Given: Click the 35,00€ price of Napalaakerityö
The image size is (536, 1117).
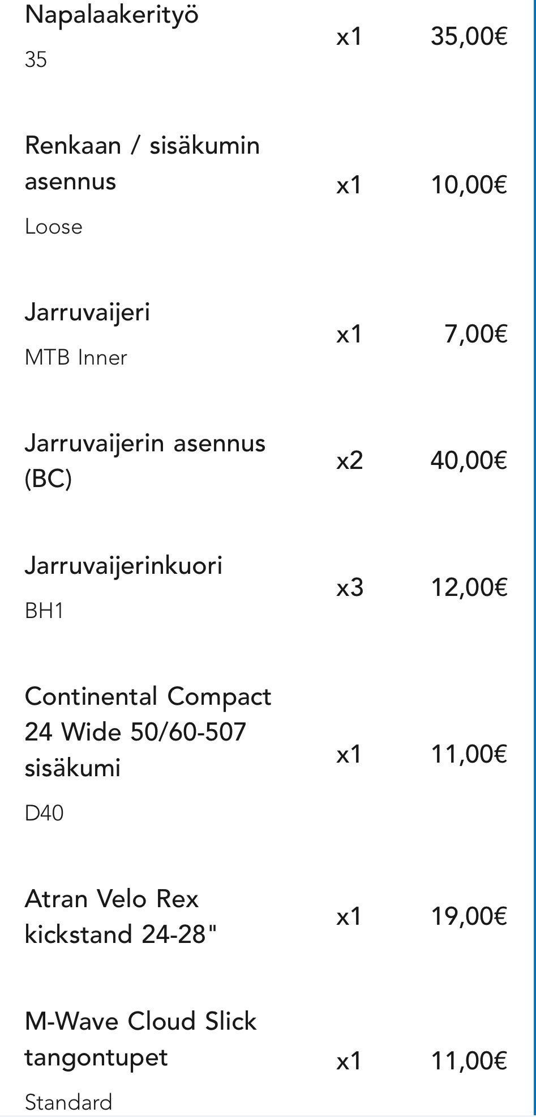Looking at the screenshot, I should 469,37.
